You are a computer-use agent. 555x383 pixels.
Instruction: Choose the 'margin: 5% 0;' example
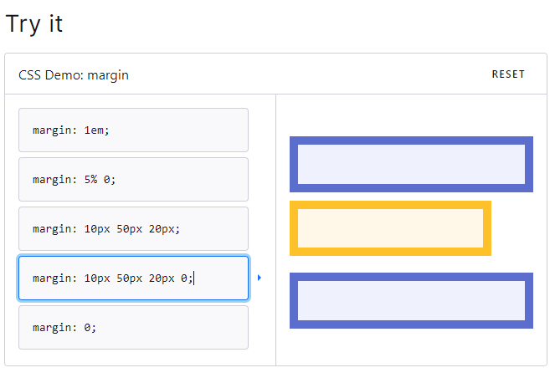pyautogui.click(x=133, y=180)
